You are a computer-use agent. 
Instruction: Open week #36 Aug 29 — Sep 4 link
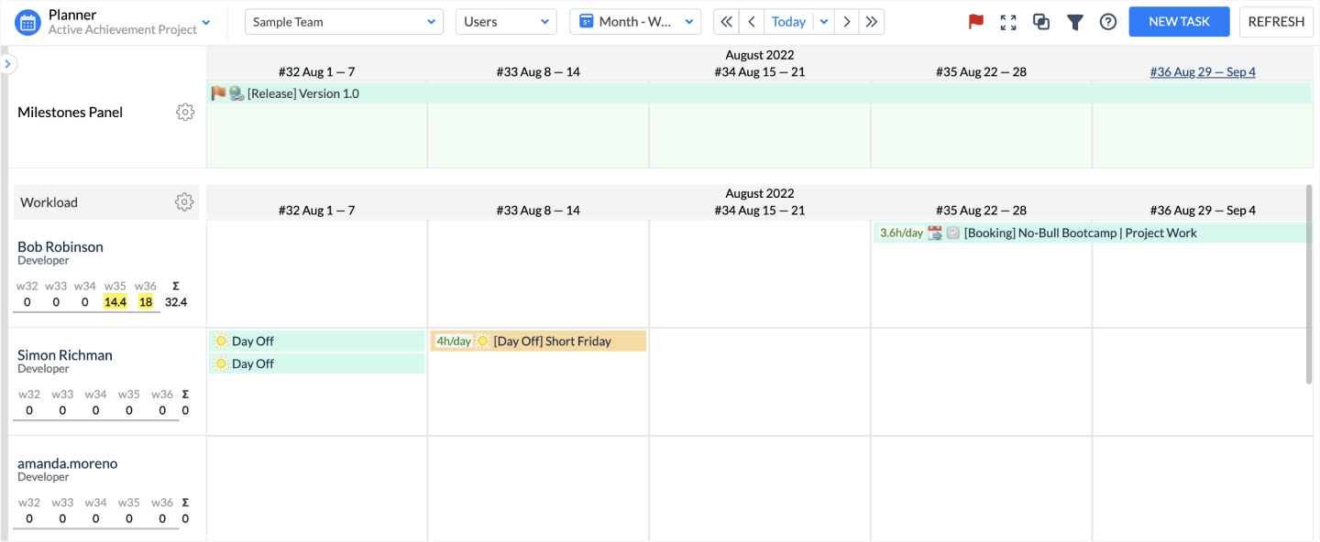(1203, 72)
